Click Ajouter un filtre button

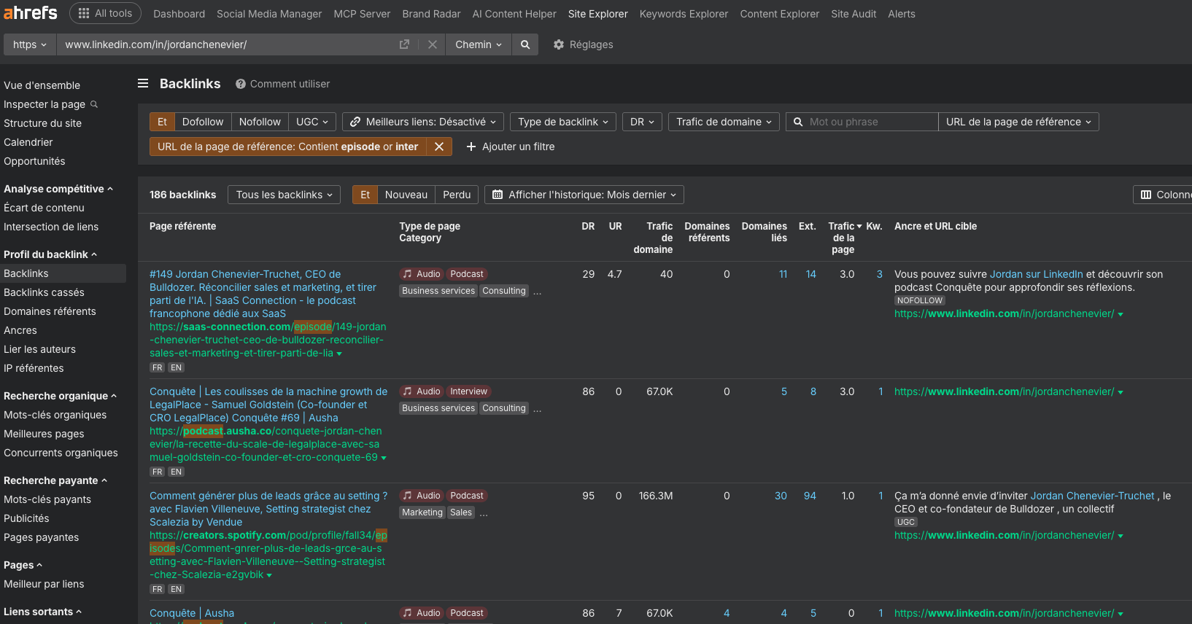pyautogui.click(x=510, y=147)
